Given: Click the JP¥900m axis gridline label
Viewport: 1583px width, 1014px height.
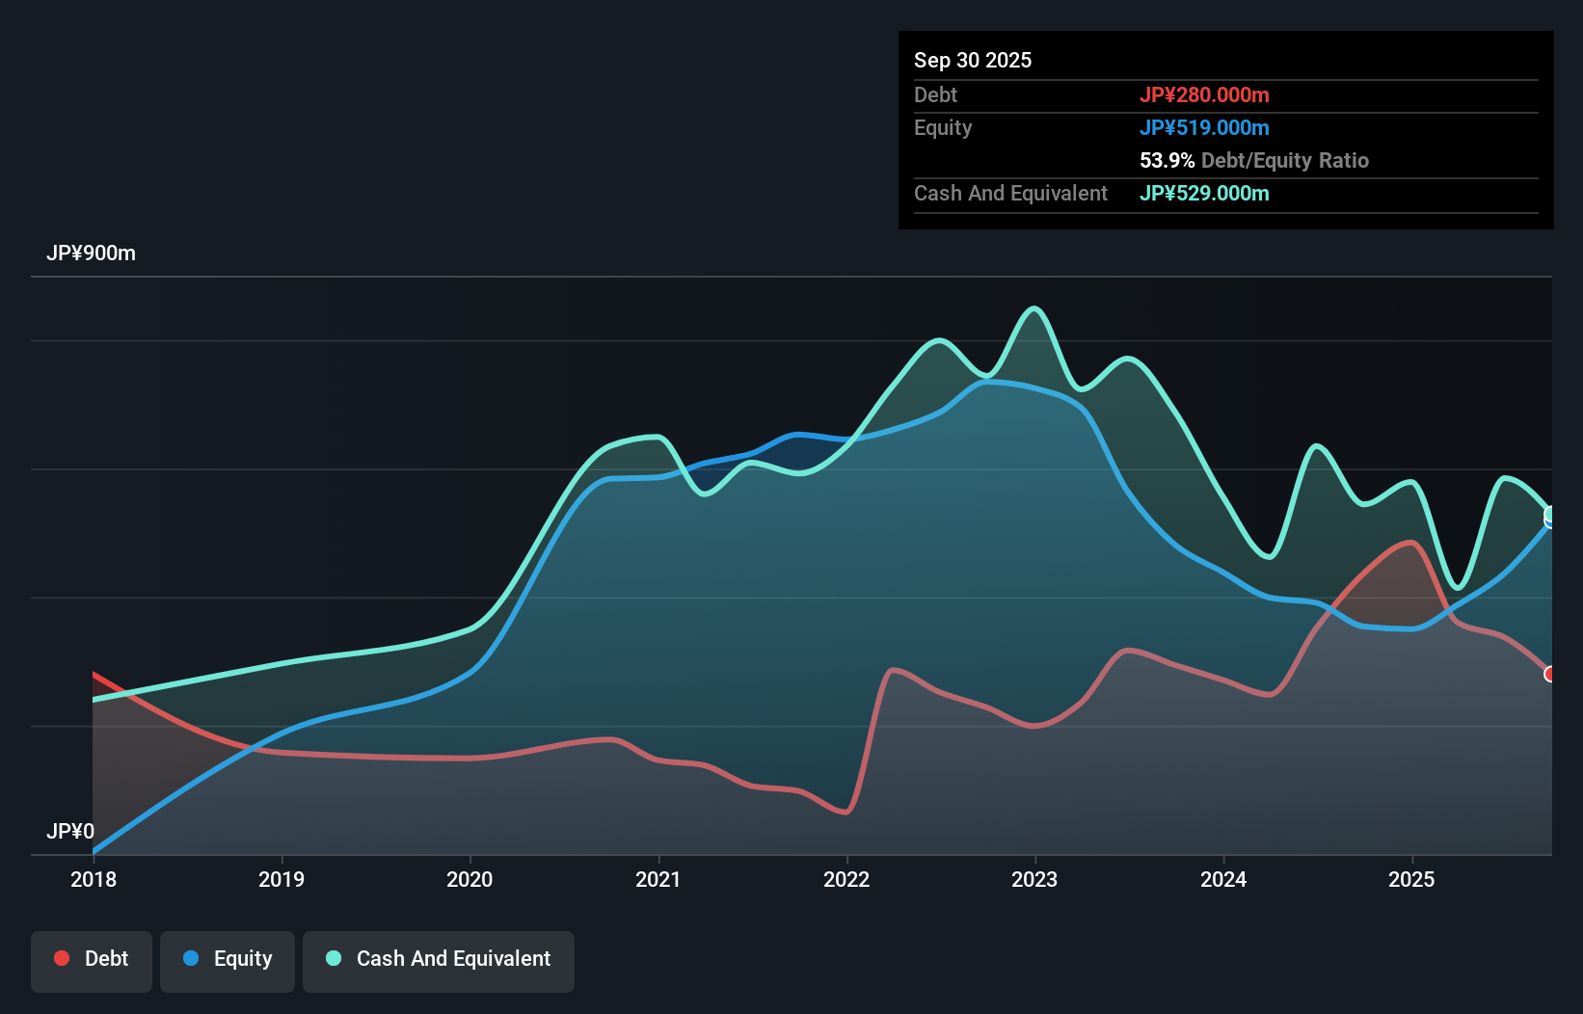Looking at the screenshot, I should (x=92, y=253).
